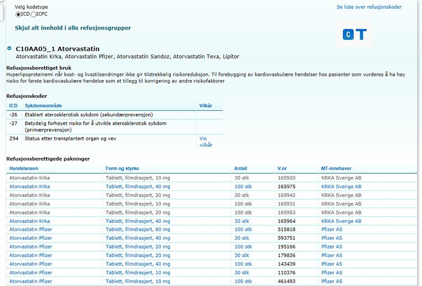This screenshot has height=286, width=422.
Task: Click the Antall column header
Action: coord(240,168)
